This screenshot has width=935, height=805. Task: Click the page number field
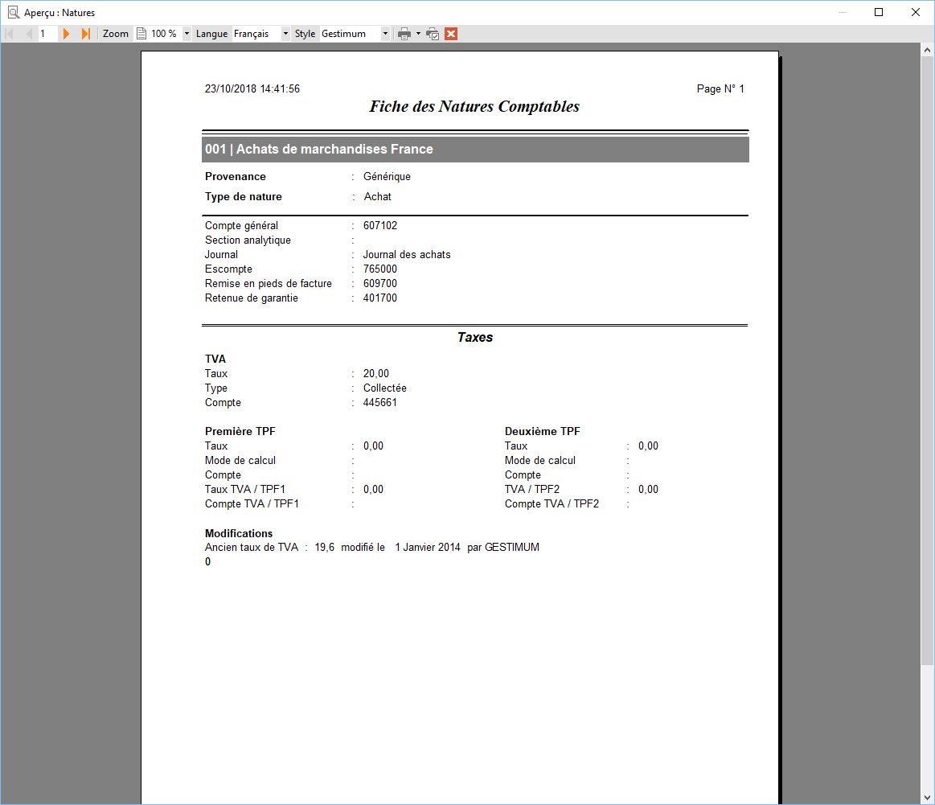47,34
